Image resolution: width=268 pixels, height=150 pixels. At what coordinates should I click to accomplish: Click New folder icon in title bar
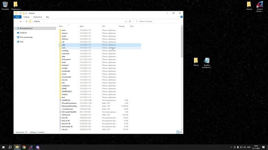(x=23, y=13)
